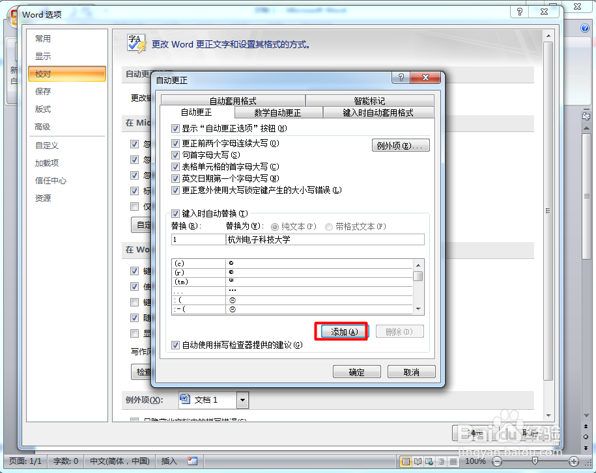The width and height of the screenshot is (596, 473).
Task: Select the 带格式文本 radio button
Action: 329,226
